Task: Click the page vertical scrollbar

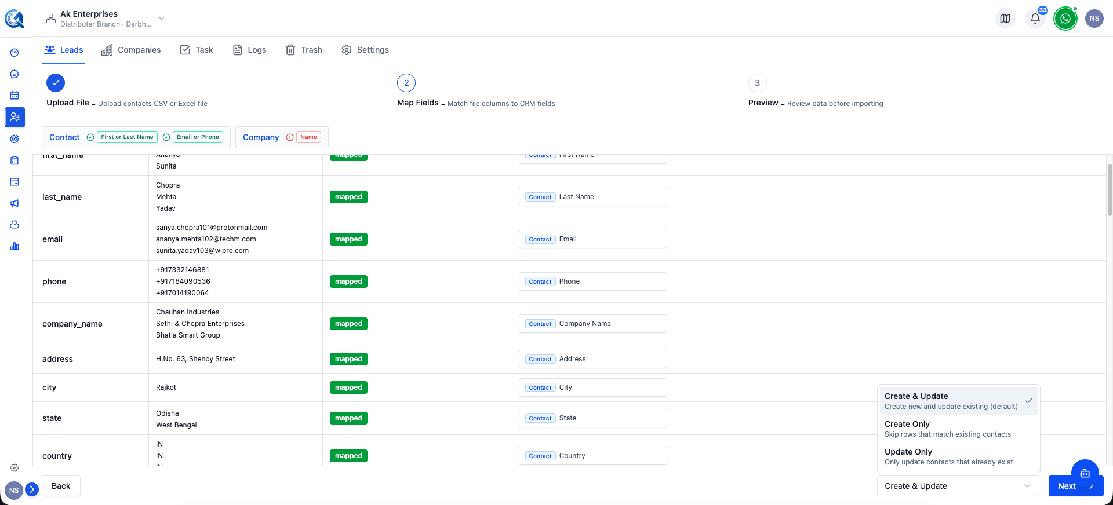Action: click(1110, 190)
